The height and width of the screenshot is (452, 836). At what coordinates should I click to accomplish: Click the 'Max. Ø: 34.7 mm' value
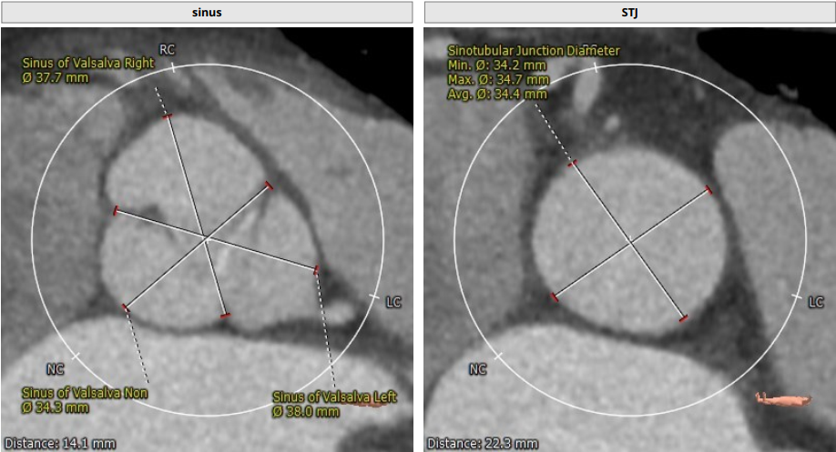498,80
